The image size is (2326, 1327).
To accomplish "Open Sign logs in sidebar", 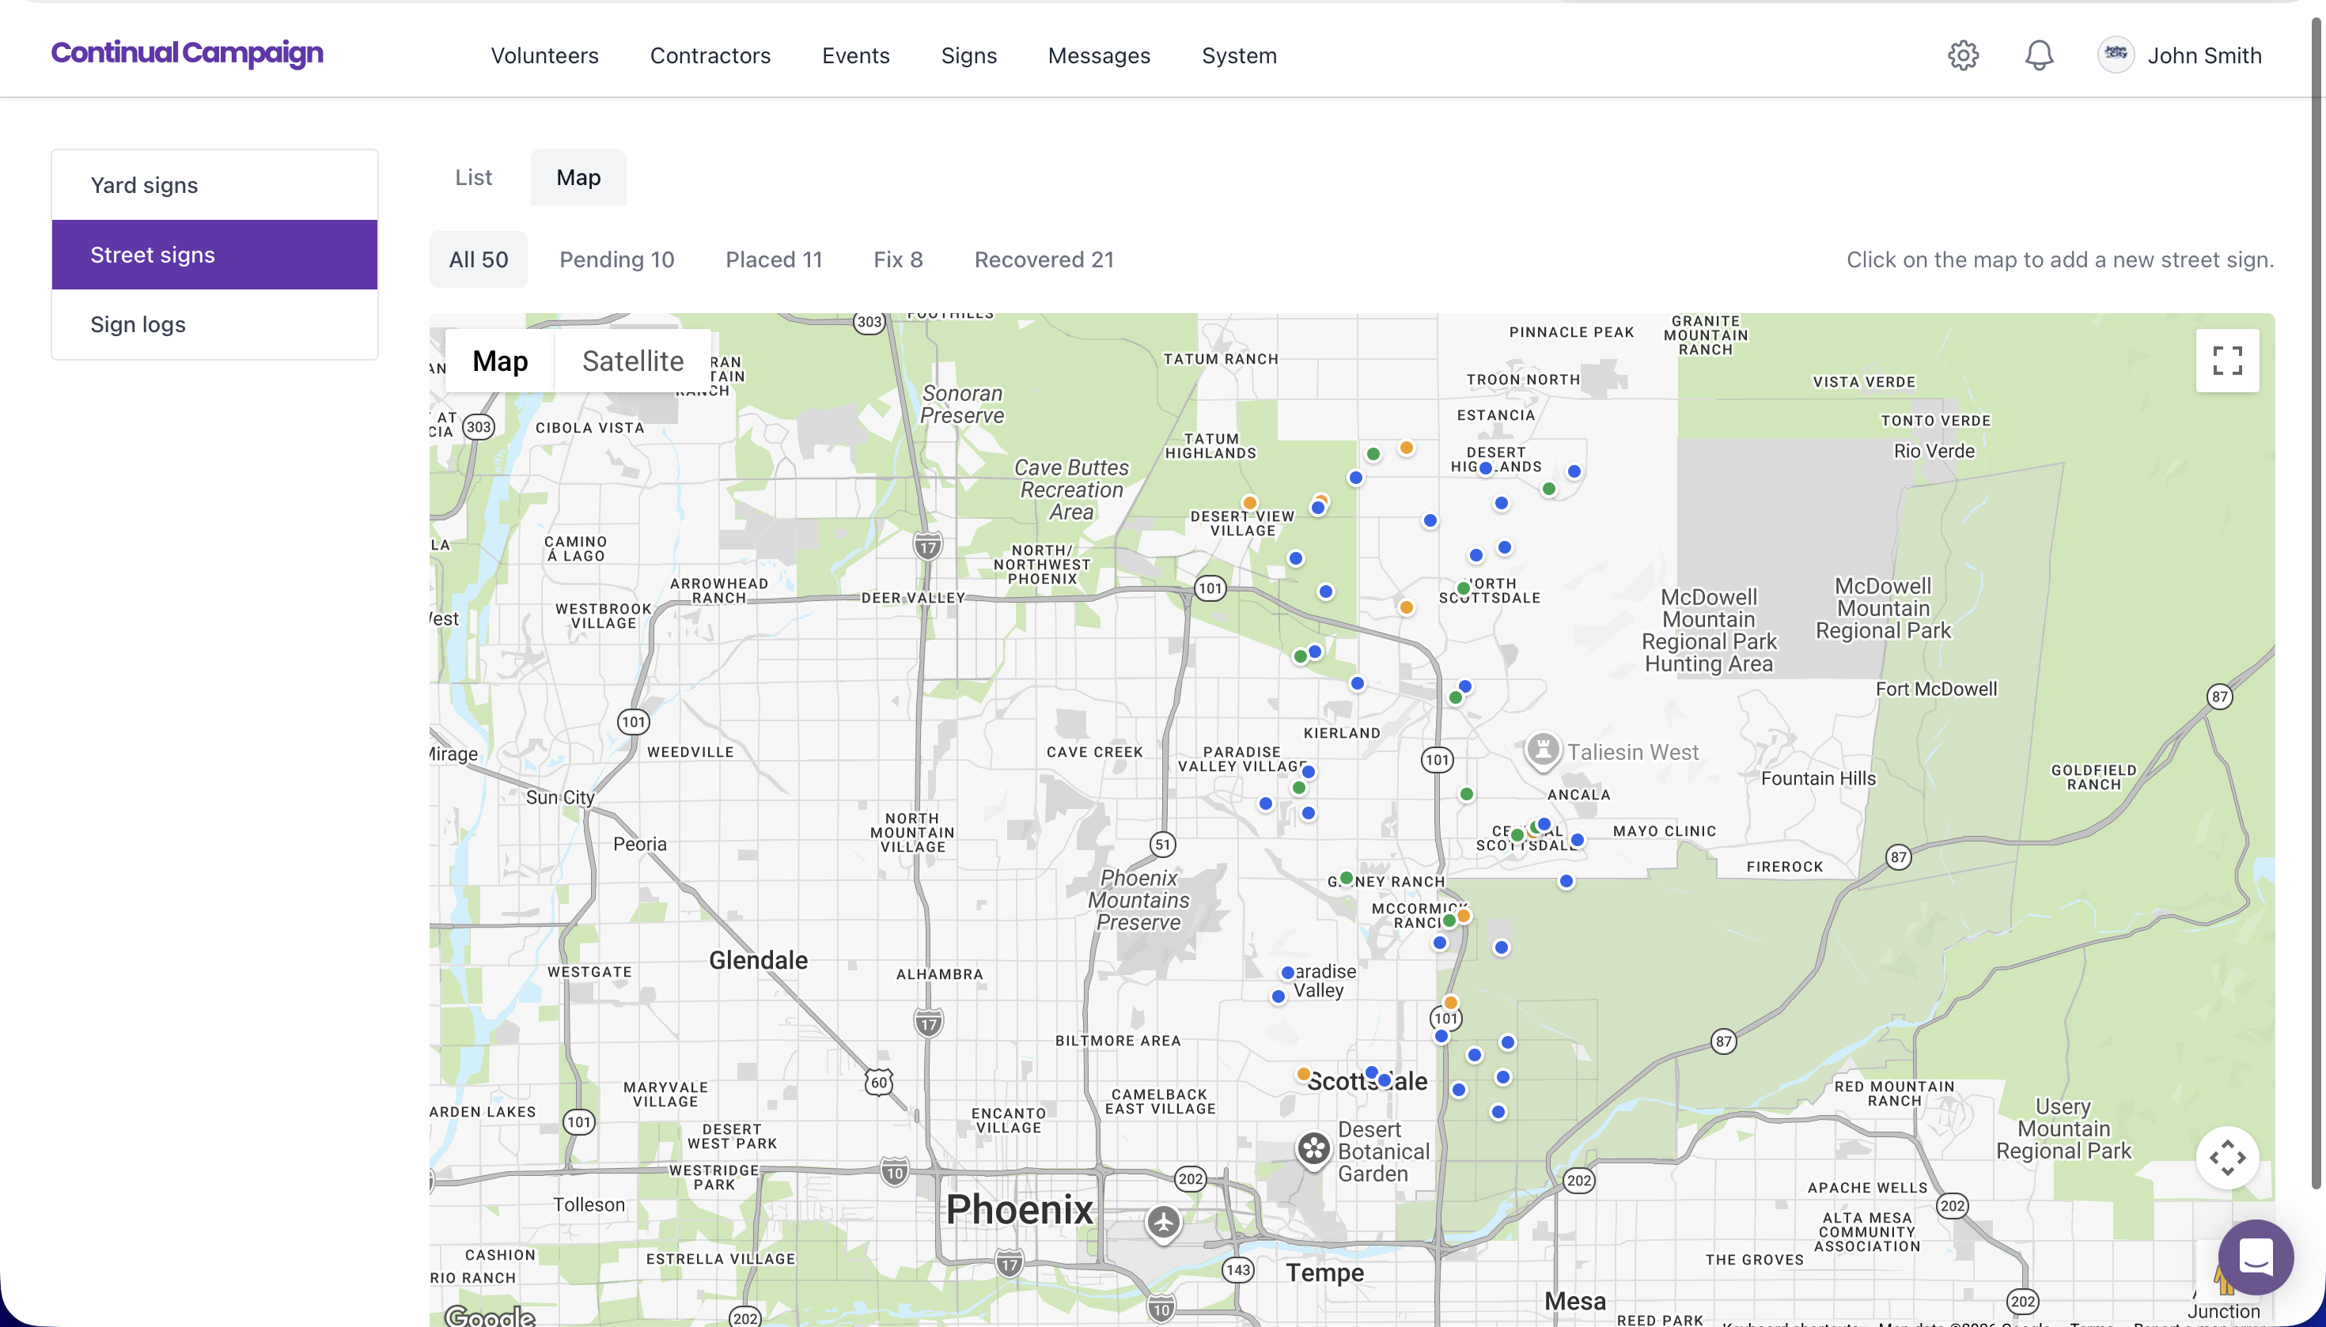I will [x=138, y=324].
